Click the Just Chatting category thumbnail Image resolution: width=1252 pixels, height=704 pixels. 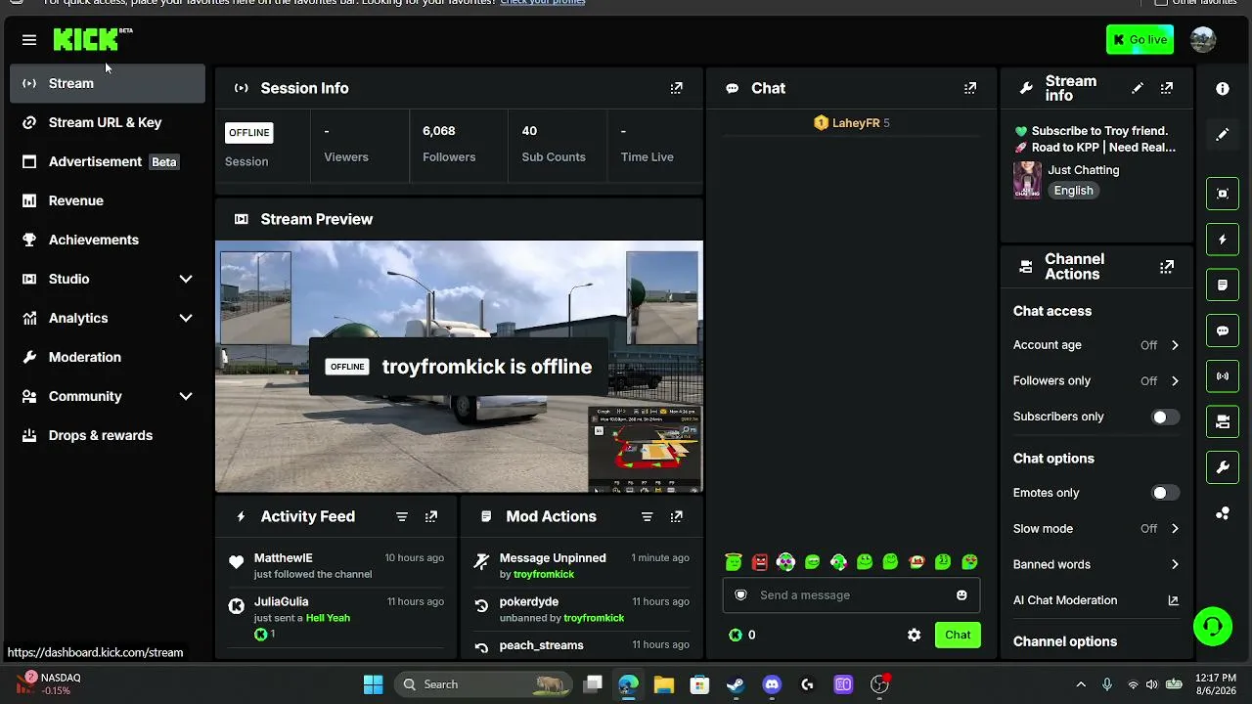click(x=1027, y=180)
